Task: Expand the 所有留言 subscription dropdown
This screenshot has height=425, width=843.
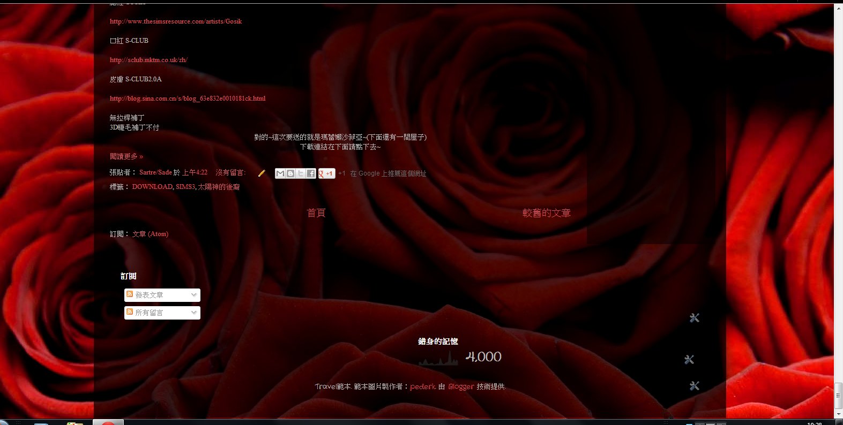Action: tap(194, 313)
